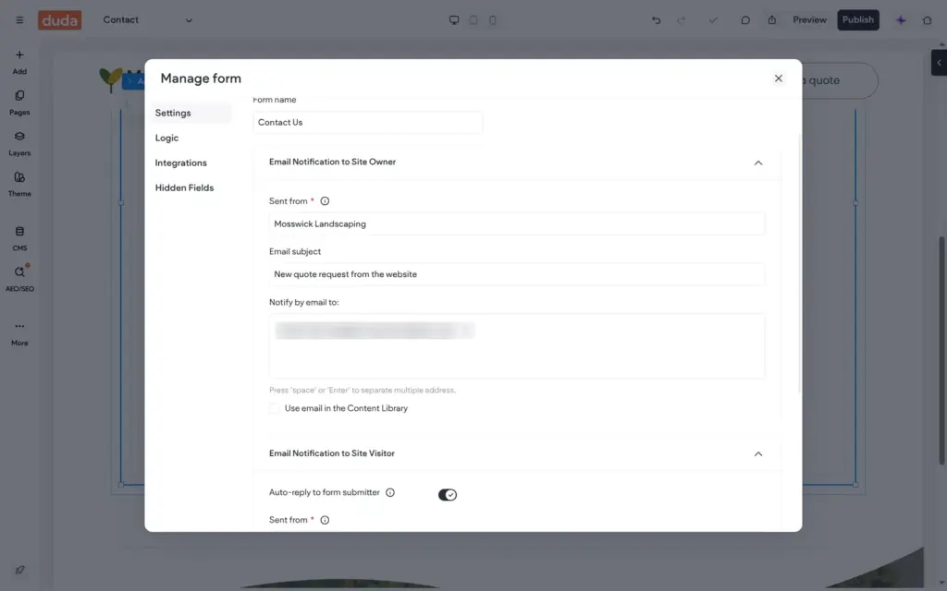Click the undo arrow icon
Viewport: 947px width, 591px height.
(656, 20)
